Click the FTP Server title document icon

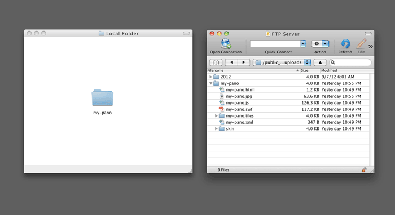(268, 34)
